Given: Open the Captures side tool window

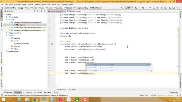Looking at the screenshot, I should (1, 26).
